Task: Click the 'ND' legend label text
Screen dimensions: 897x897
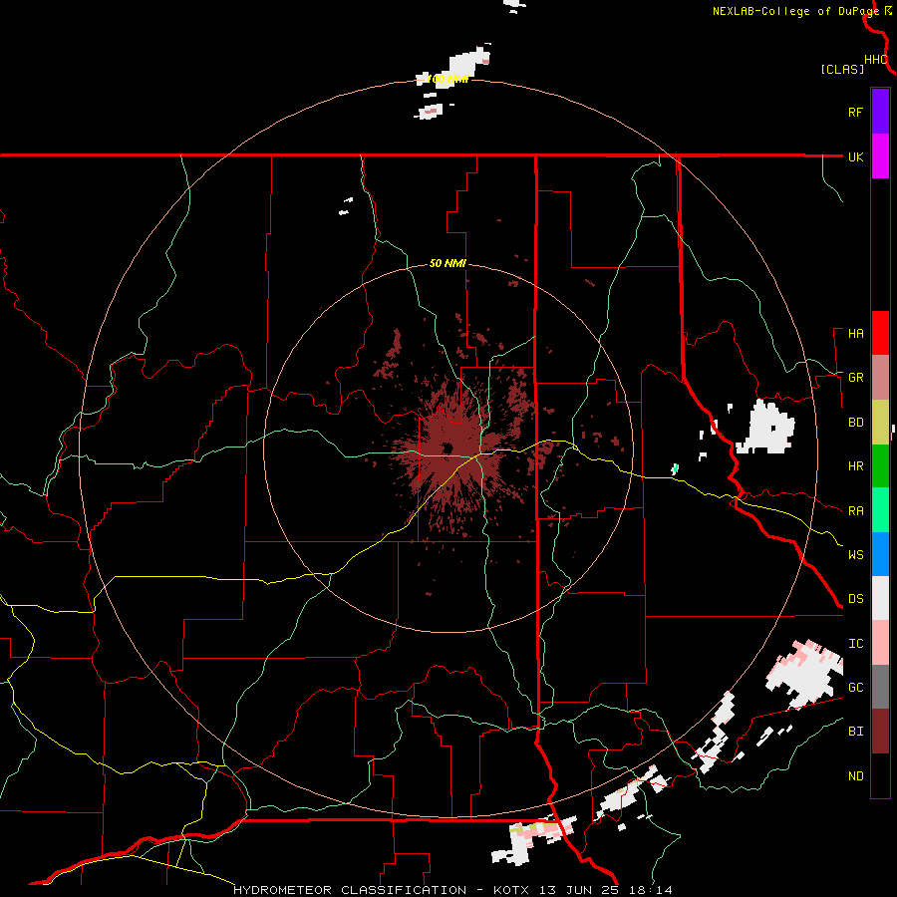Action: tap(855, 776)
